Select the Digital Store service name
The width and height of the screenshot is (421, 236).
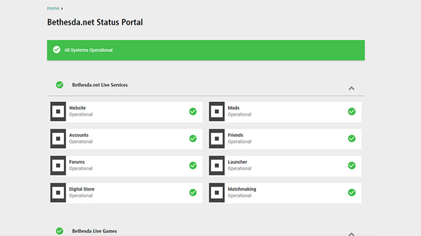[82, 189]
